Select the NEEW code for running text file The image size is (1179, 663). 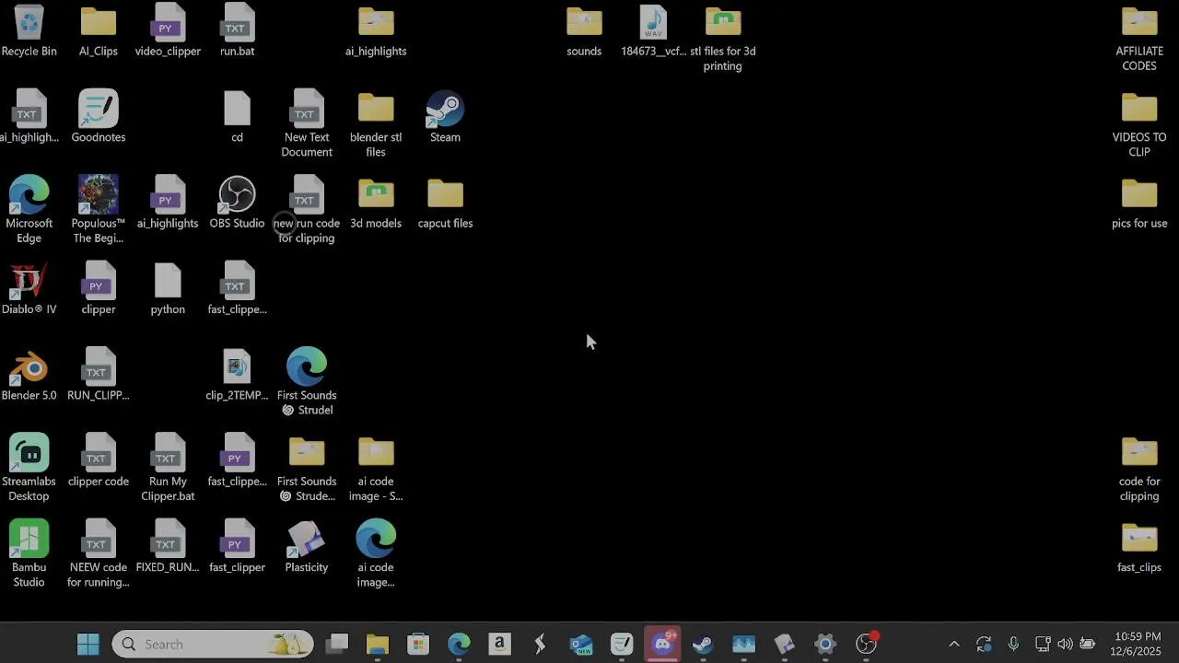(x=99, y=553)
